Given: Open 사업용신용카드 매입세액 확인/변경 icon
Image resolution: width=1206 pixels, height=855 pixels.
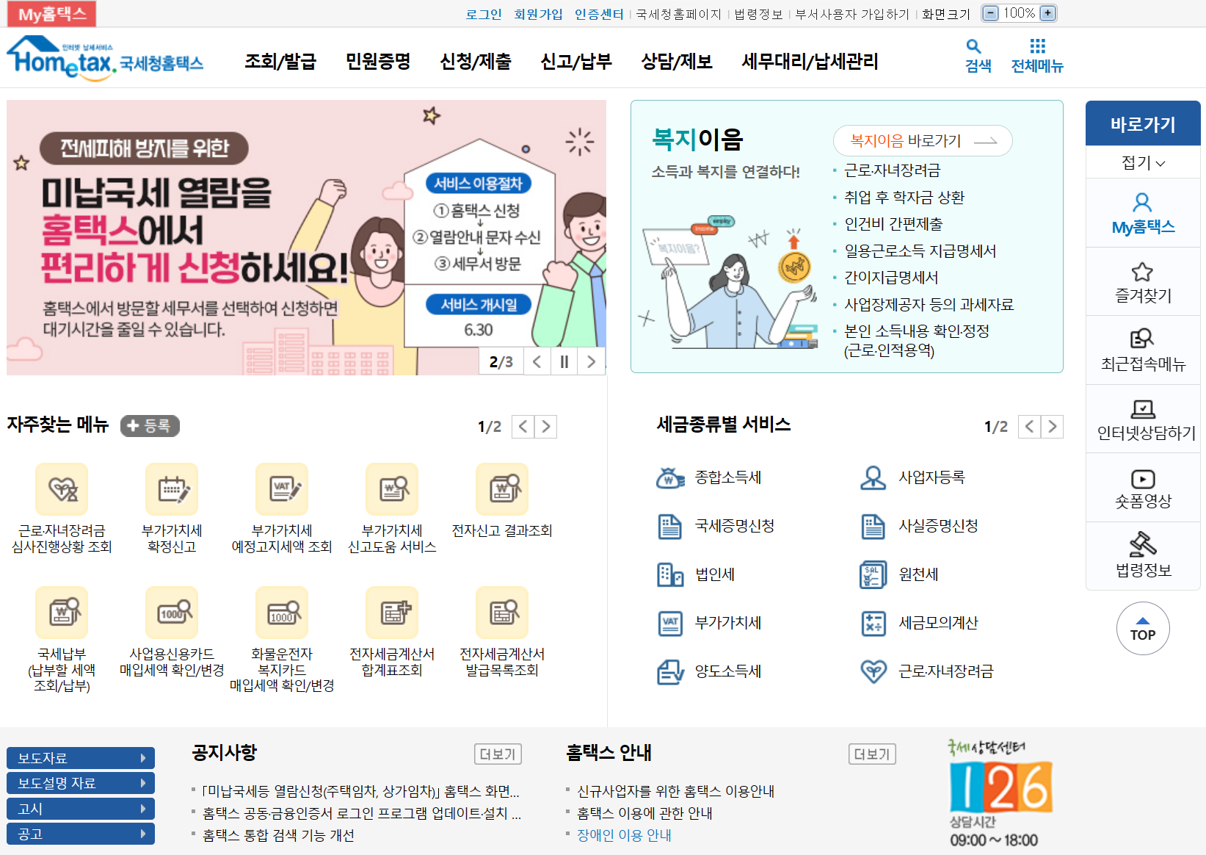Looking at the screenshot, I should (x=172, y=612).
